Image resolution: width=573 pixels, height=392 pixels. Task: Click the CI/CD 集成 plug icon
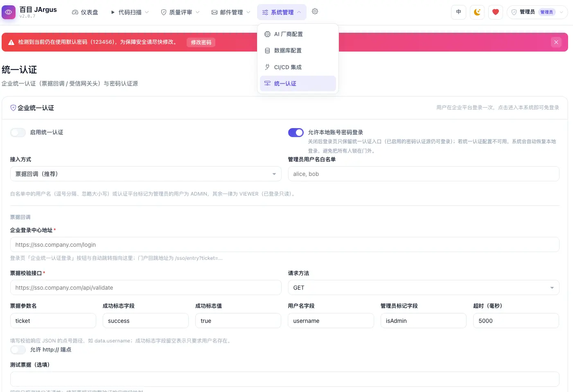(x=267, y=67)
